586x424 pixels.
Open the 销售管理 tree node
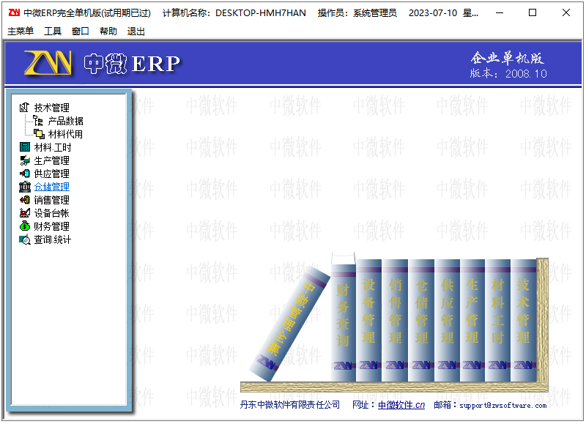[x=51, y=200]
